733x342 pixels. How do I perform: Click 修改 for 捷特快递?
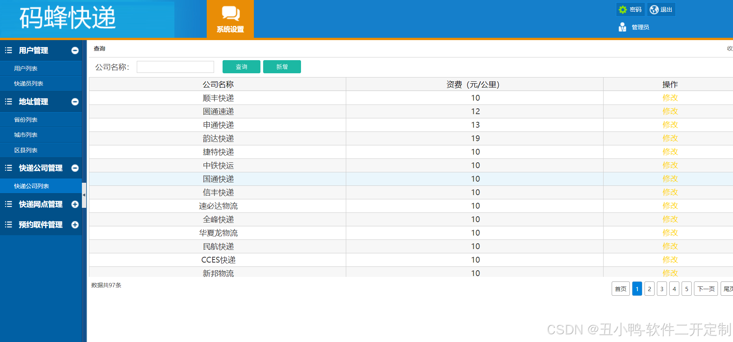coord(670,152)
